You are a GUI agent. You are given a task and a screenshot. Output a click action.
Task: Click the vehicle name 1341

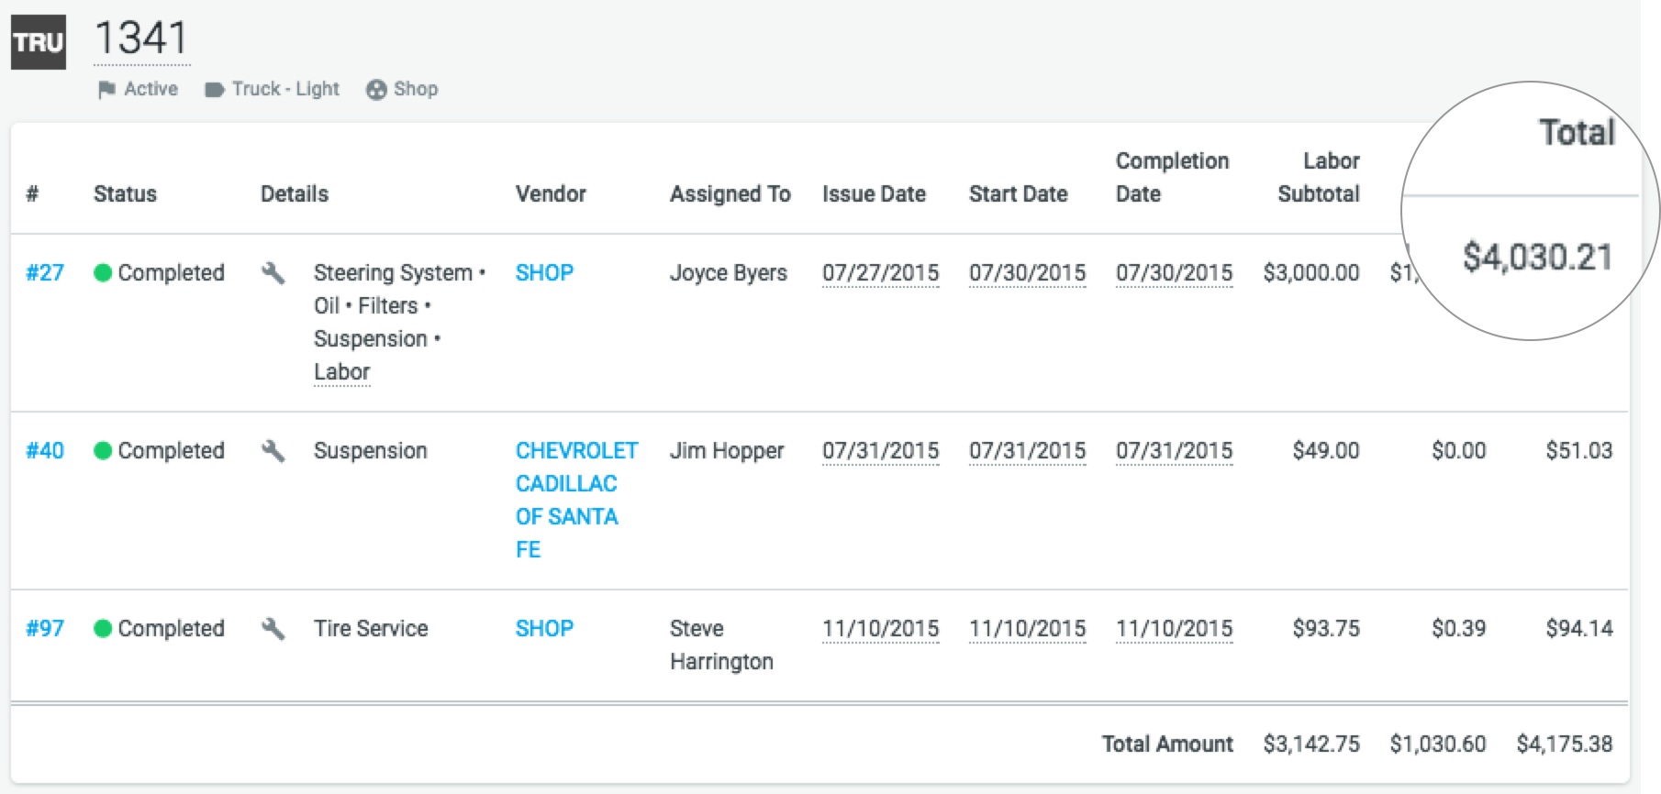pos(141,39)
